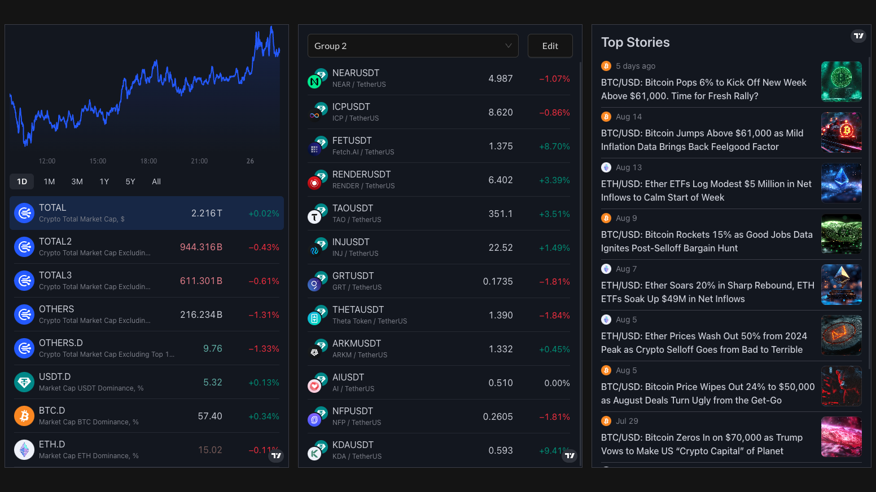The image size is (876, 492).
Task: Click the USDT.D Tether icon
Action: tap(24, 382)
